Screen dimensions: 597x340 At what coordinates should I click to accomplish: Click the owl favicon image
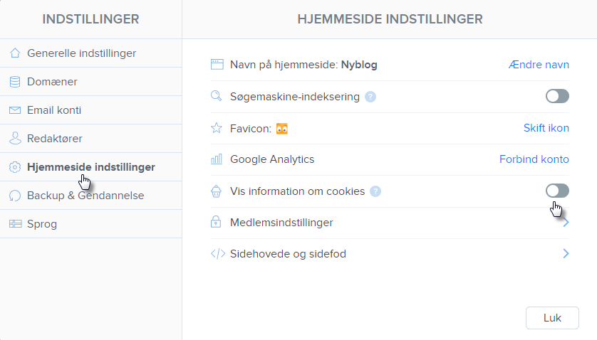coord(282,129)
